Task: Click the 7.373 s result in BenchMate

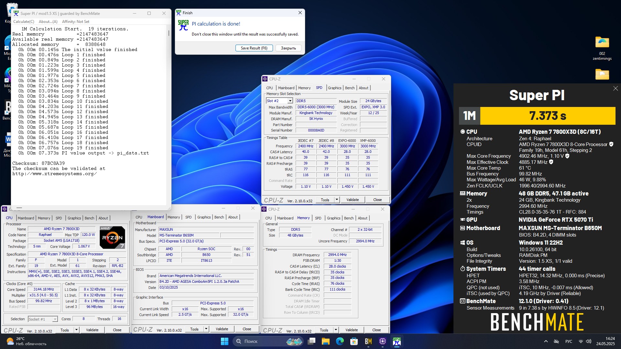Action: (548, 116)
